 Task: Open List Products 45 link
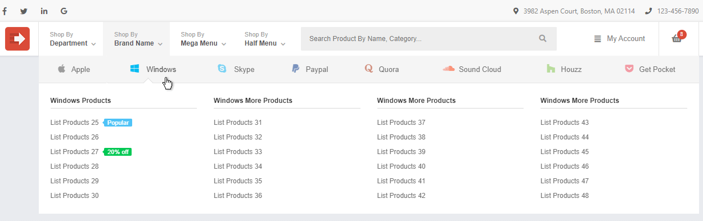pos(565,152)
